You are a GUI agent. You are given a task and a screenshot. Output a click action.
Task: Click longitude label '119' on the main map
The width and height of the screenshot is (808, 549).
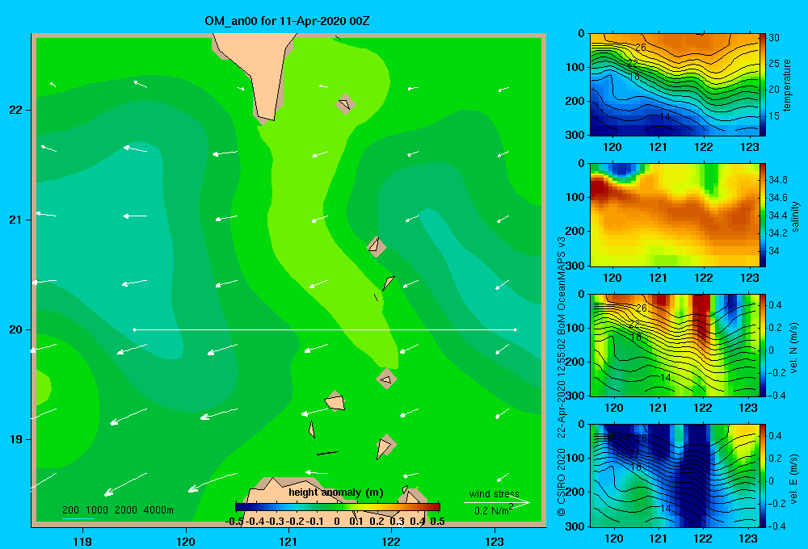(x=82, y=541)
